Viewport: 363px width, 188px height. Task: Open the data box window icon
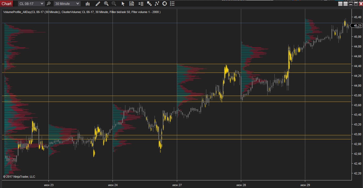coord(132,4)
